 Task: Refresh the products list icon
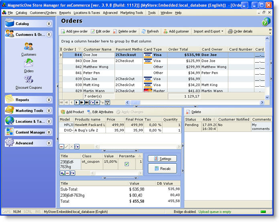pyautogui.click(x=77, y=147)
